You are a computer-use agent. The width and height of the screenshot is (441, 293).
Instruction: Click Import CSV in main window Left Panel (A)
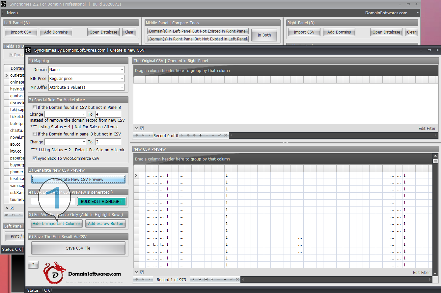click(21, 32)
